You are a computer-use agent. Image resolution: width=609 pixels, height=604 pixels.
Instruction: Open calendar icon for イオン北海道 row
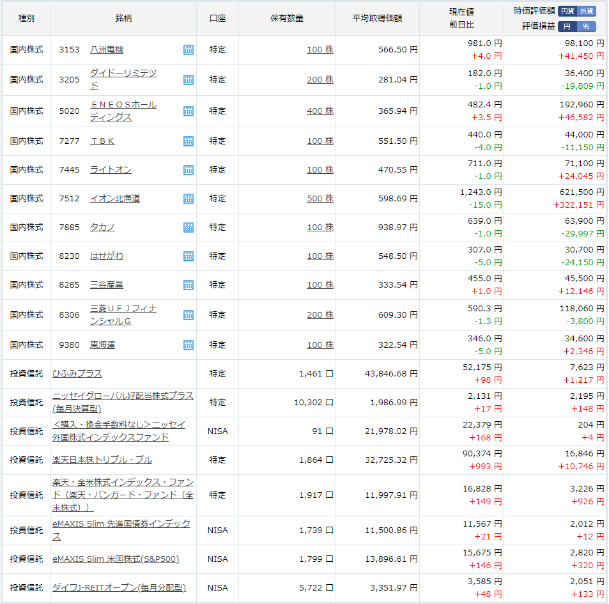coord(189,199)
